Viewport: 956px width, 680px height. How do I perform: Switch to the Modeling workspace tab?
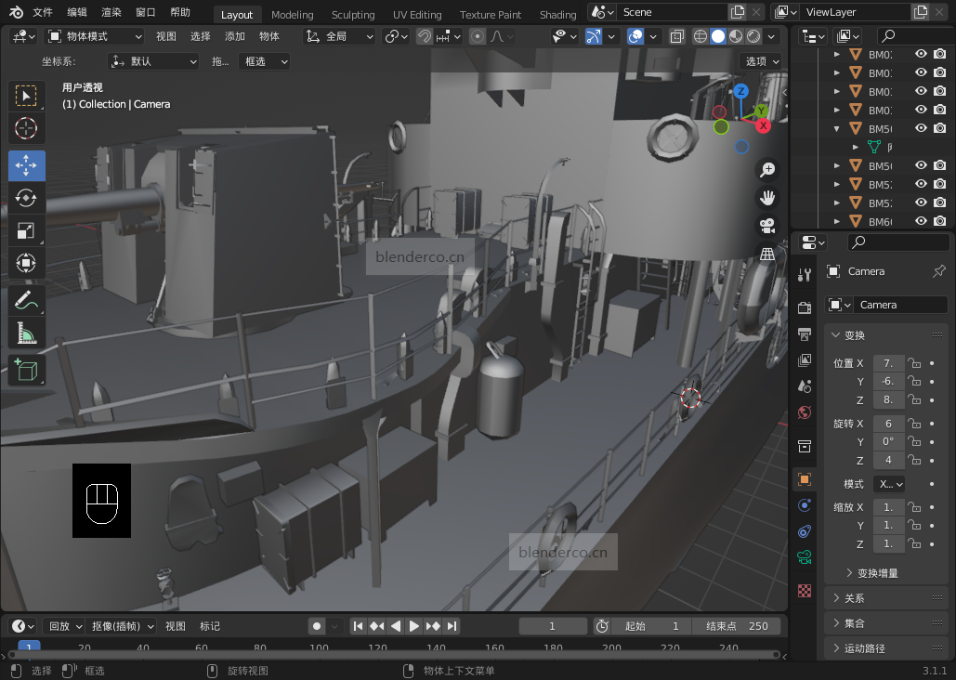pos(292,15)
